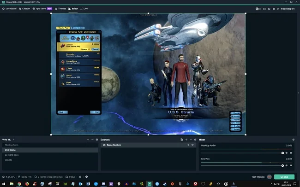Toggle night mode switch in top bar

click(x=258, y=9)
